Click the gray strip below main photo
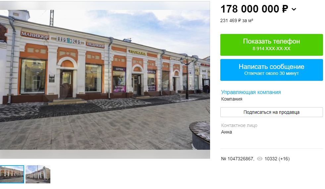The image size is (325, 189). [105, 154]
